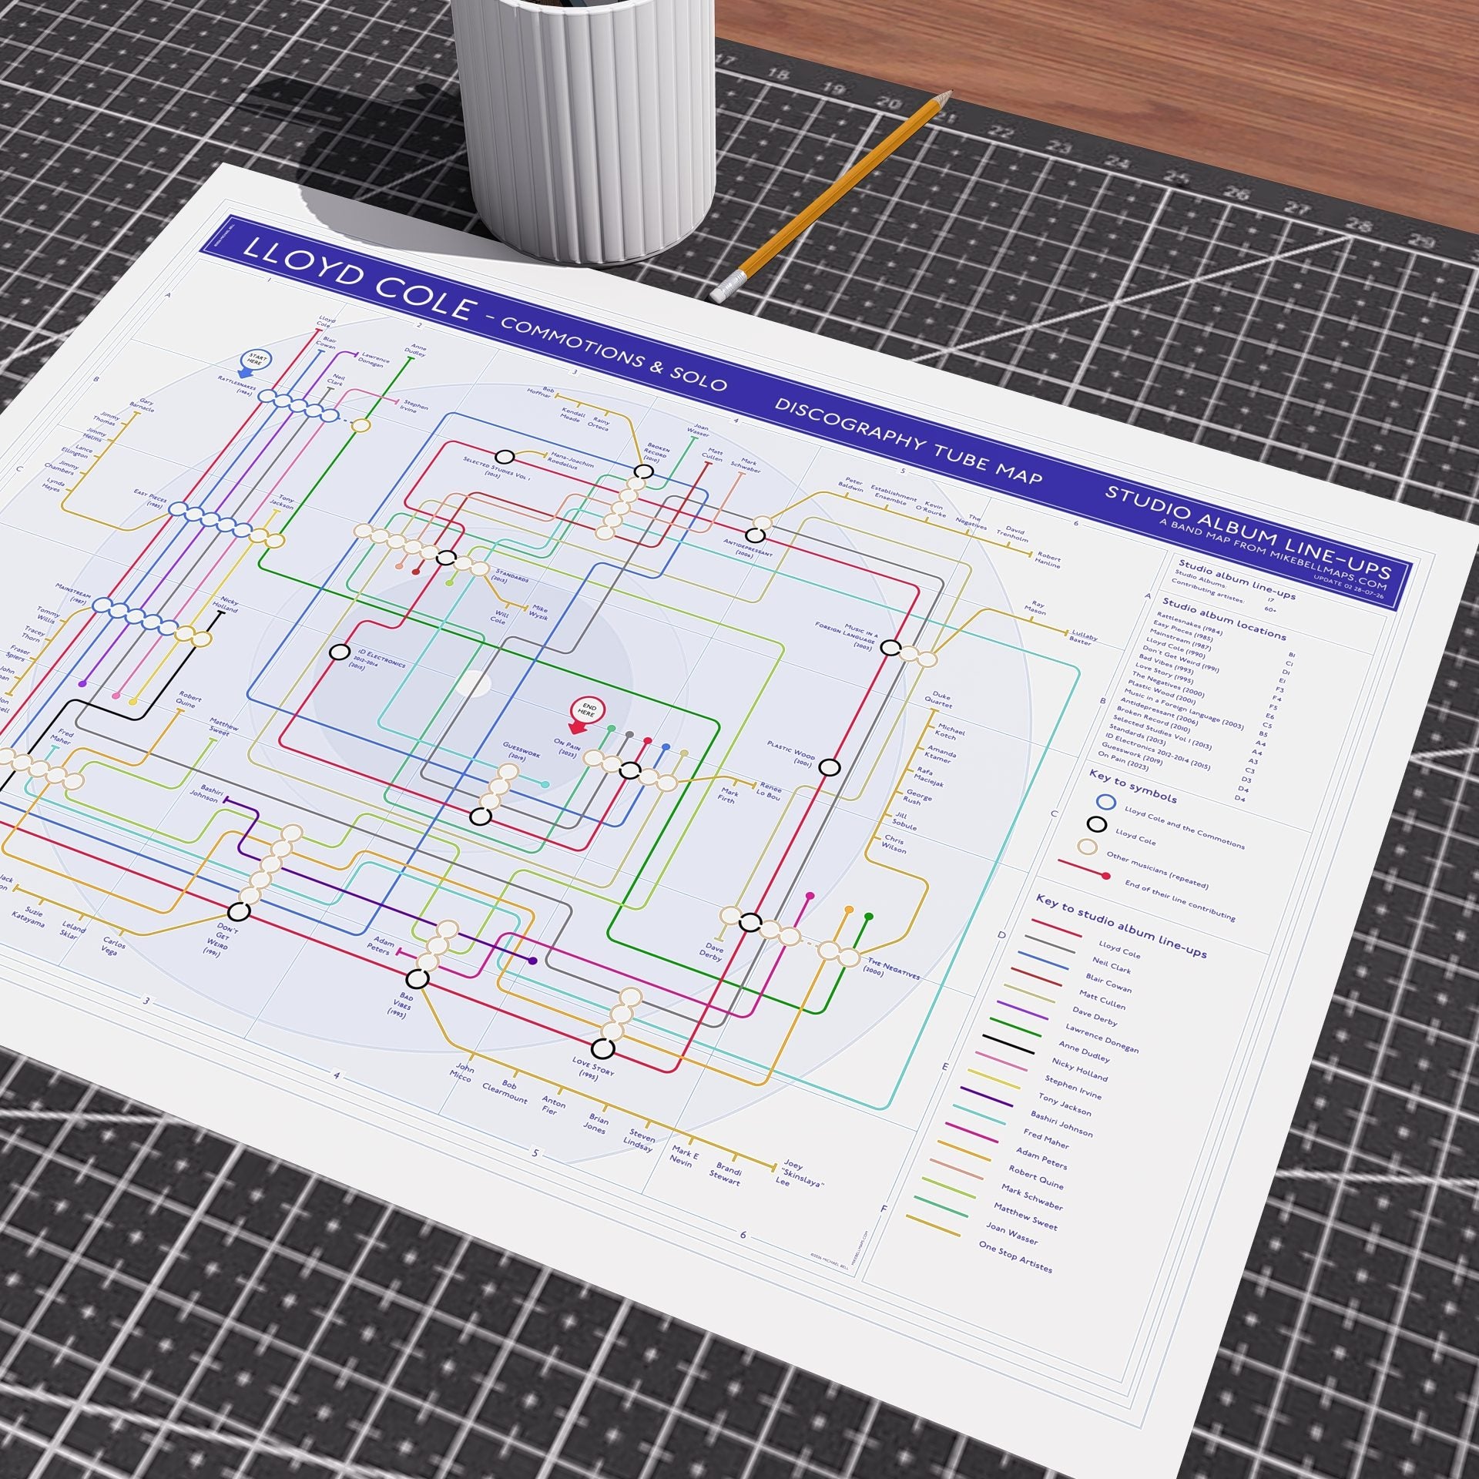Click the name "Lullaby Baxter"

click(x=1085, y=637)
